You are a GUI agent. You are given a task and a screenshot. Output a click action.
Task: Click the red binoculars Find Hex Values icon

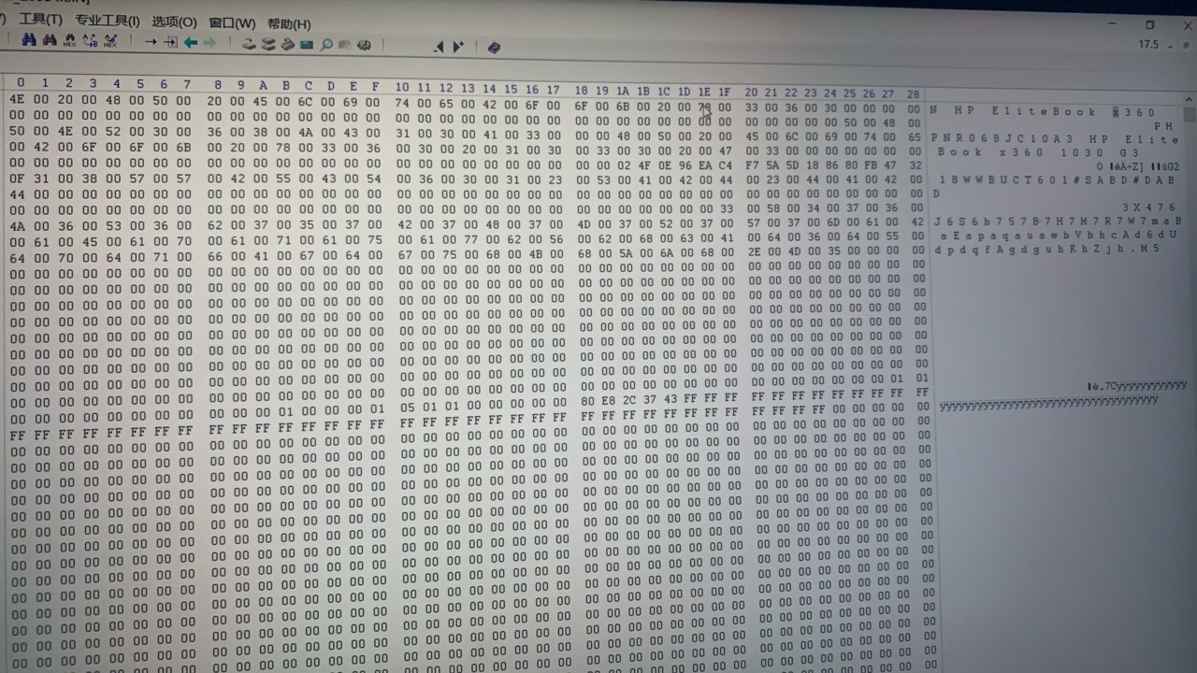pyautogui.click(x=50, y=42)
